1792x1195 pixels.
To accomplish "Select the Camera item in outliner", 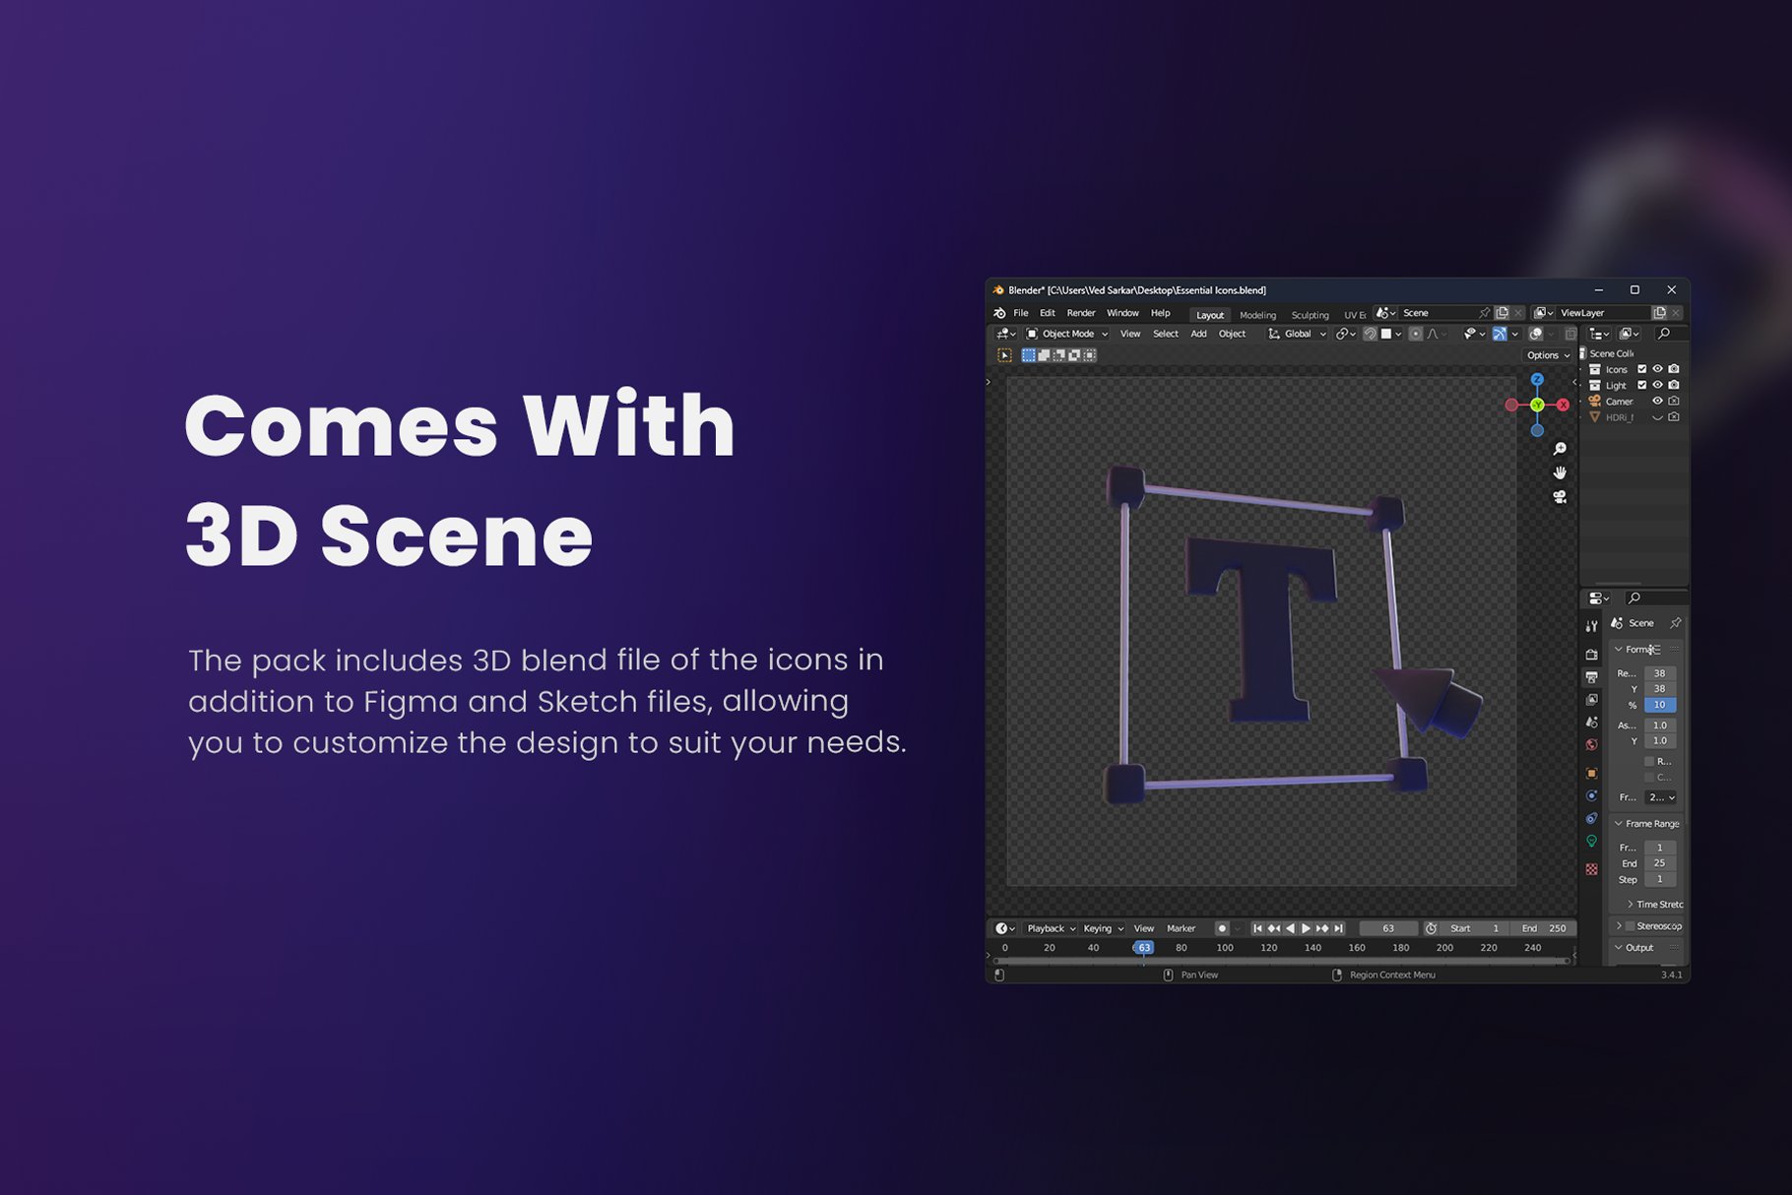I will coord(1619,402).
